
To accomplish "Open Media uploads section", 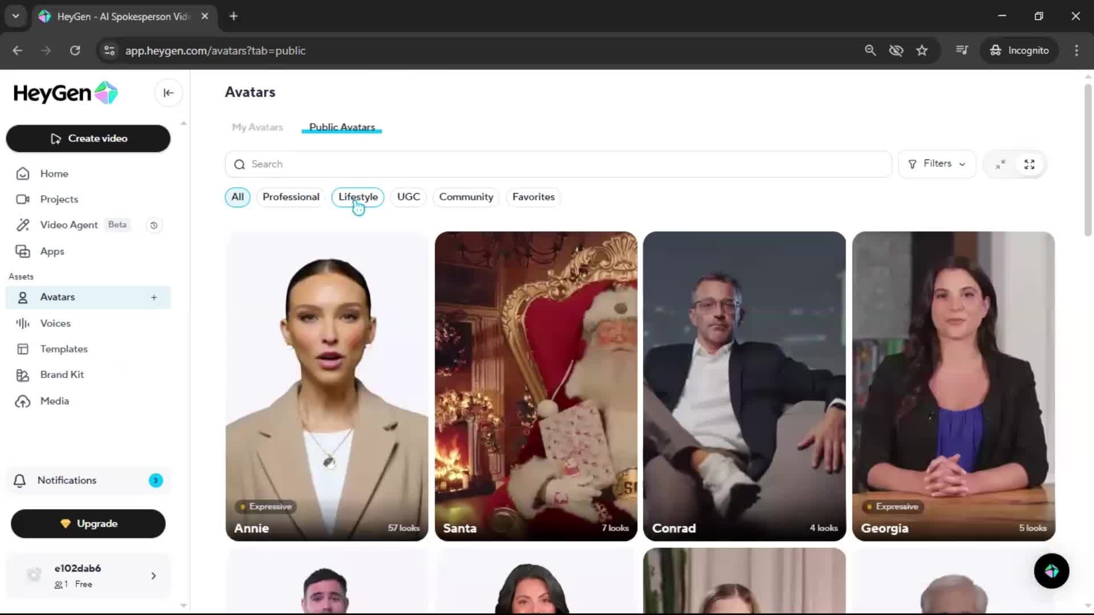I will [x=54, y=401].
